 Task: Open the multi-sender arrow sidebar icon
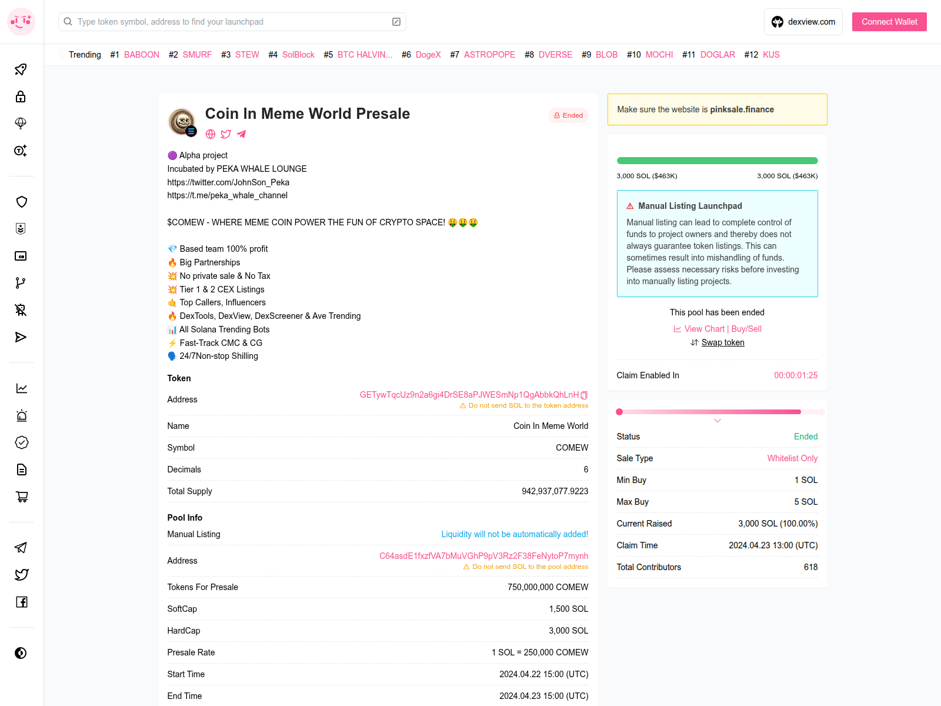coord(21,337)
